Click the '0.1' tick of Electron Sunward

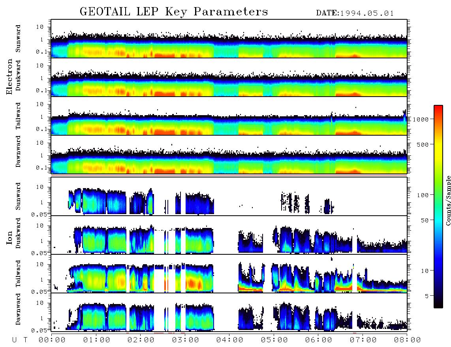(x=41, y=52)
